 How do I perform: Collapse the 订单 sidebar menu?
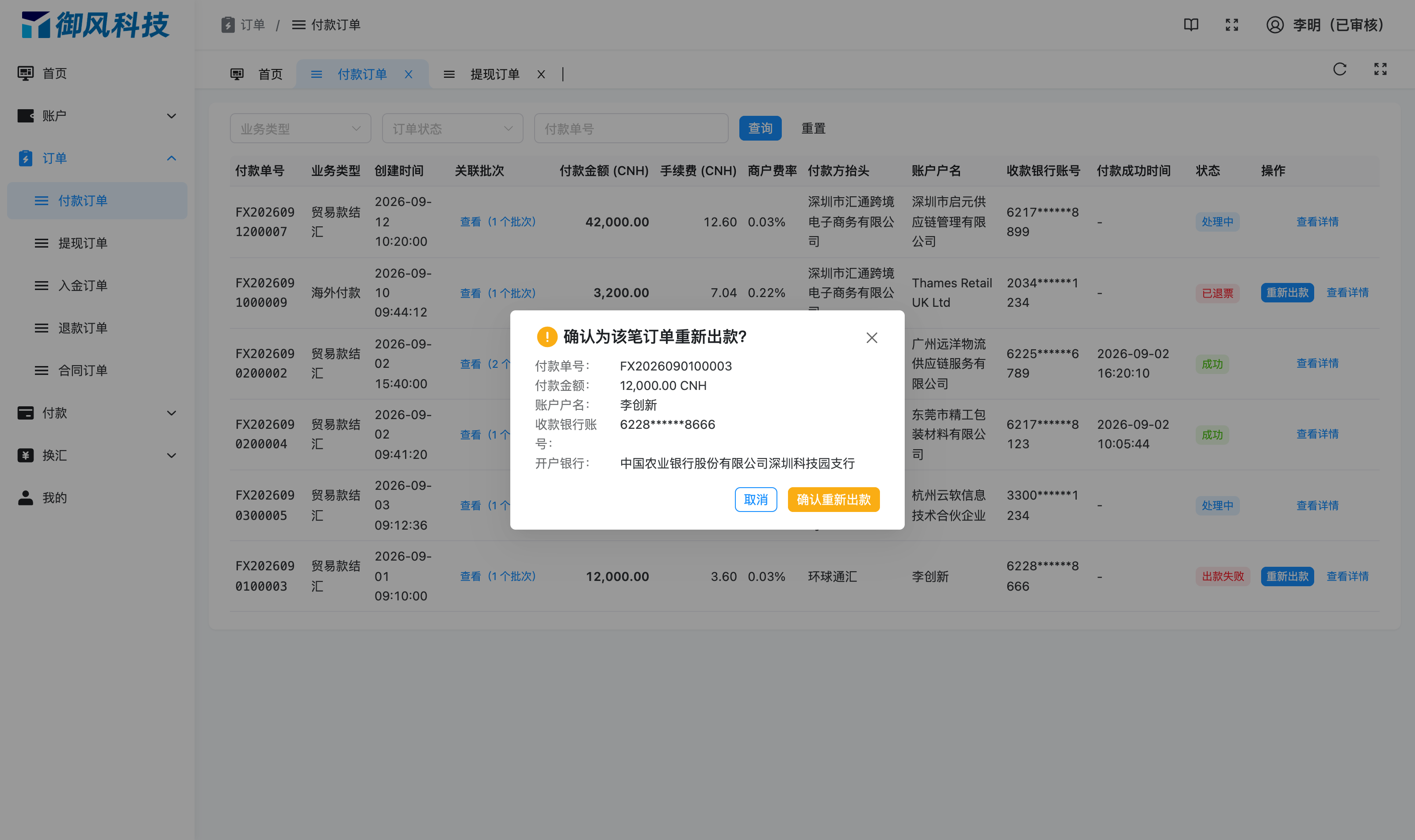(172, 158)
